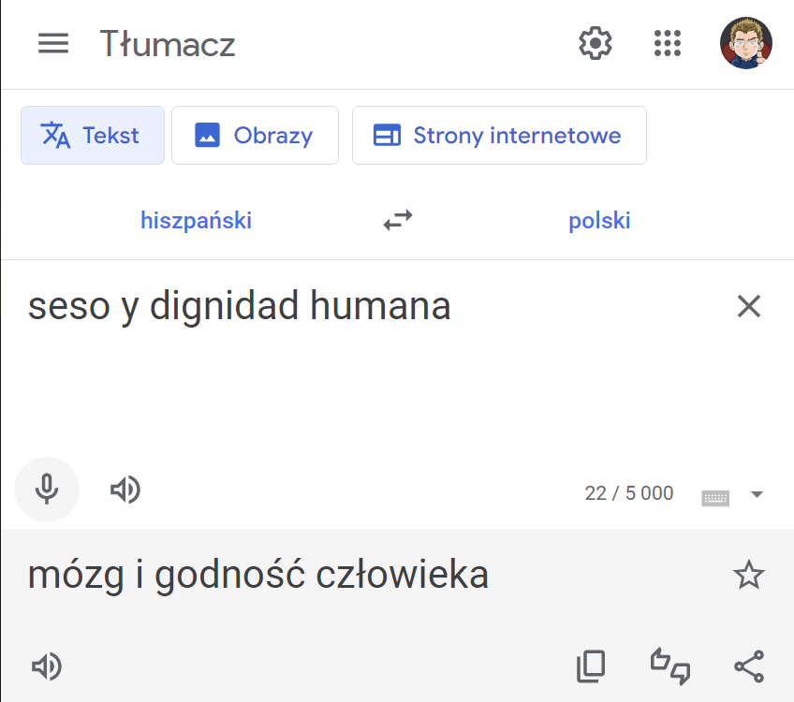Listen to the Polish translation
794x702 pixels.
click(x=47, y=666)
